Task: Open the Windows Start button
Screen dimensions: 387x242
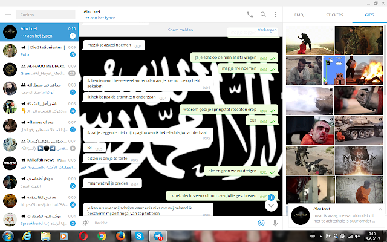Action: tap(8, 236)
